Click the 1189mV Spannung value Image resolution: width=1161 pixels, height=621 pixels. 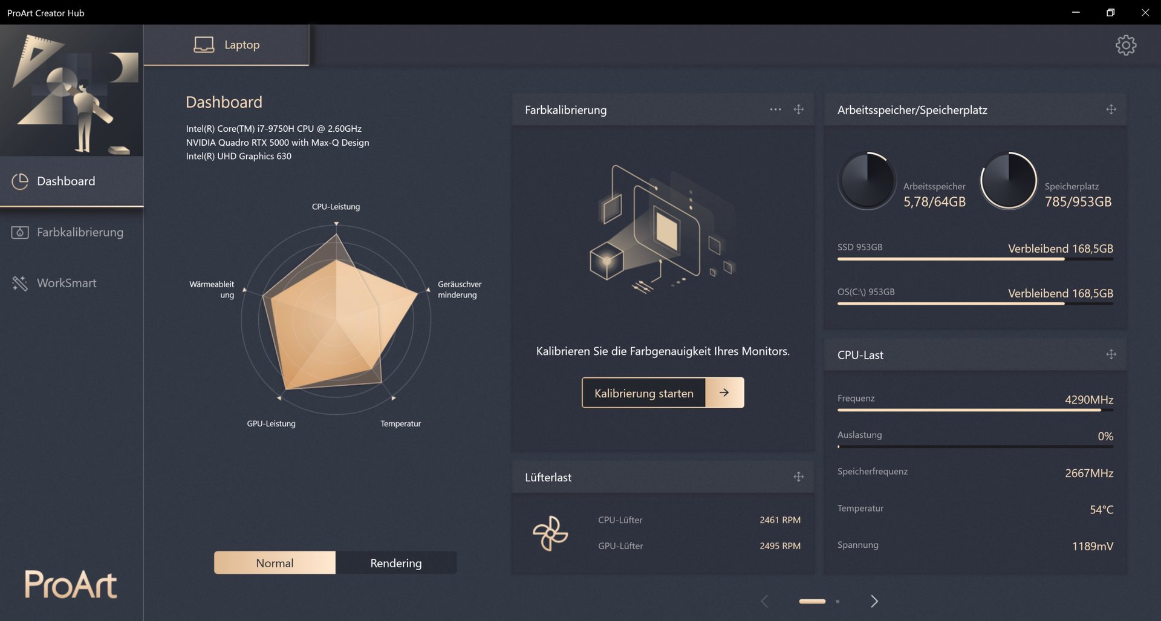(1092, 546)
